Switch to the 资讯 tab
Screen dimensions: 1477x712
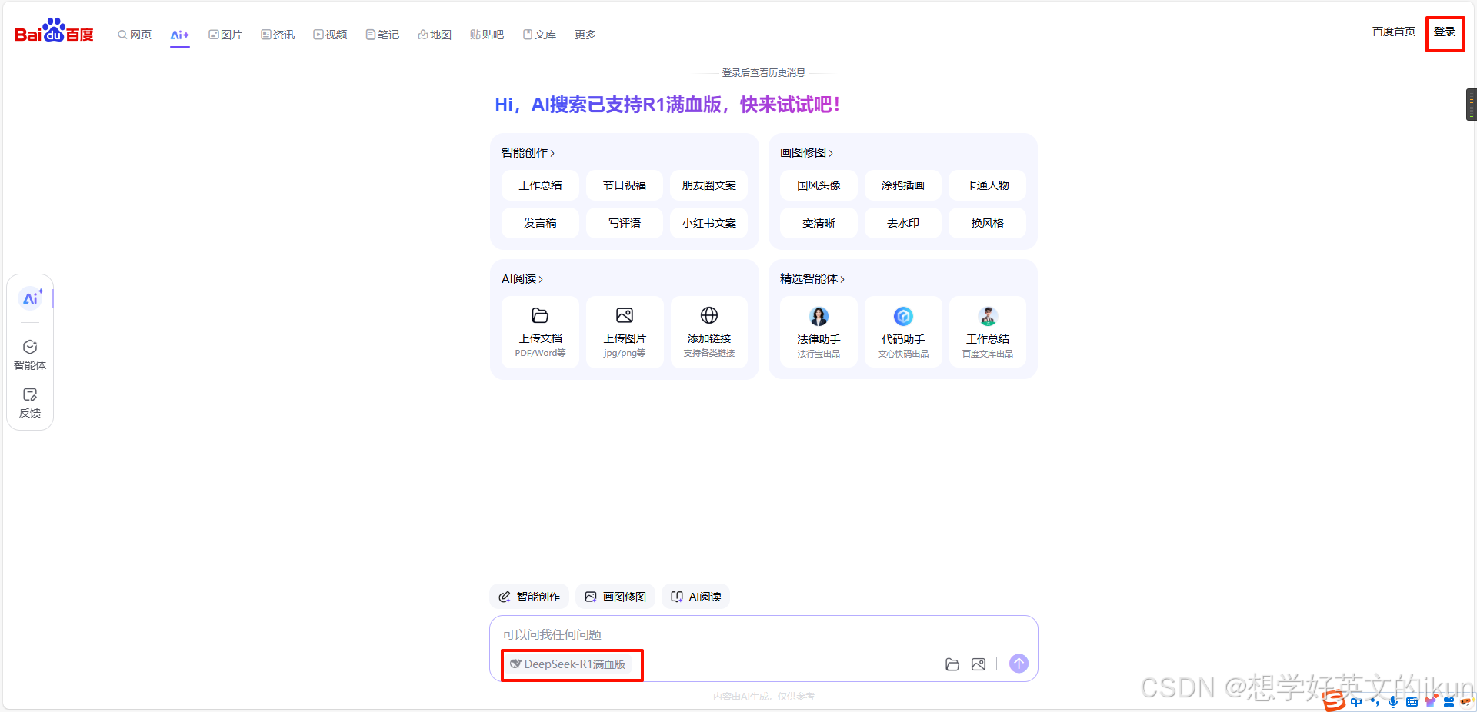(278, 35)
